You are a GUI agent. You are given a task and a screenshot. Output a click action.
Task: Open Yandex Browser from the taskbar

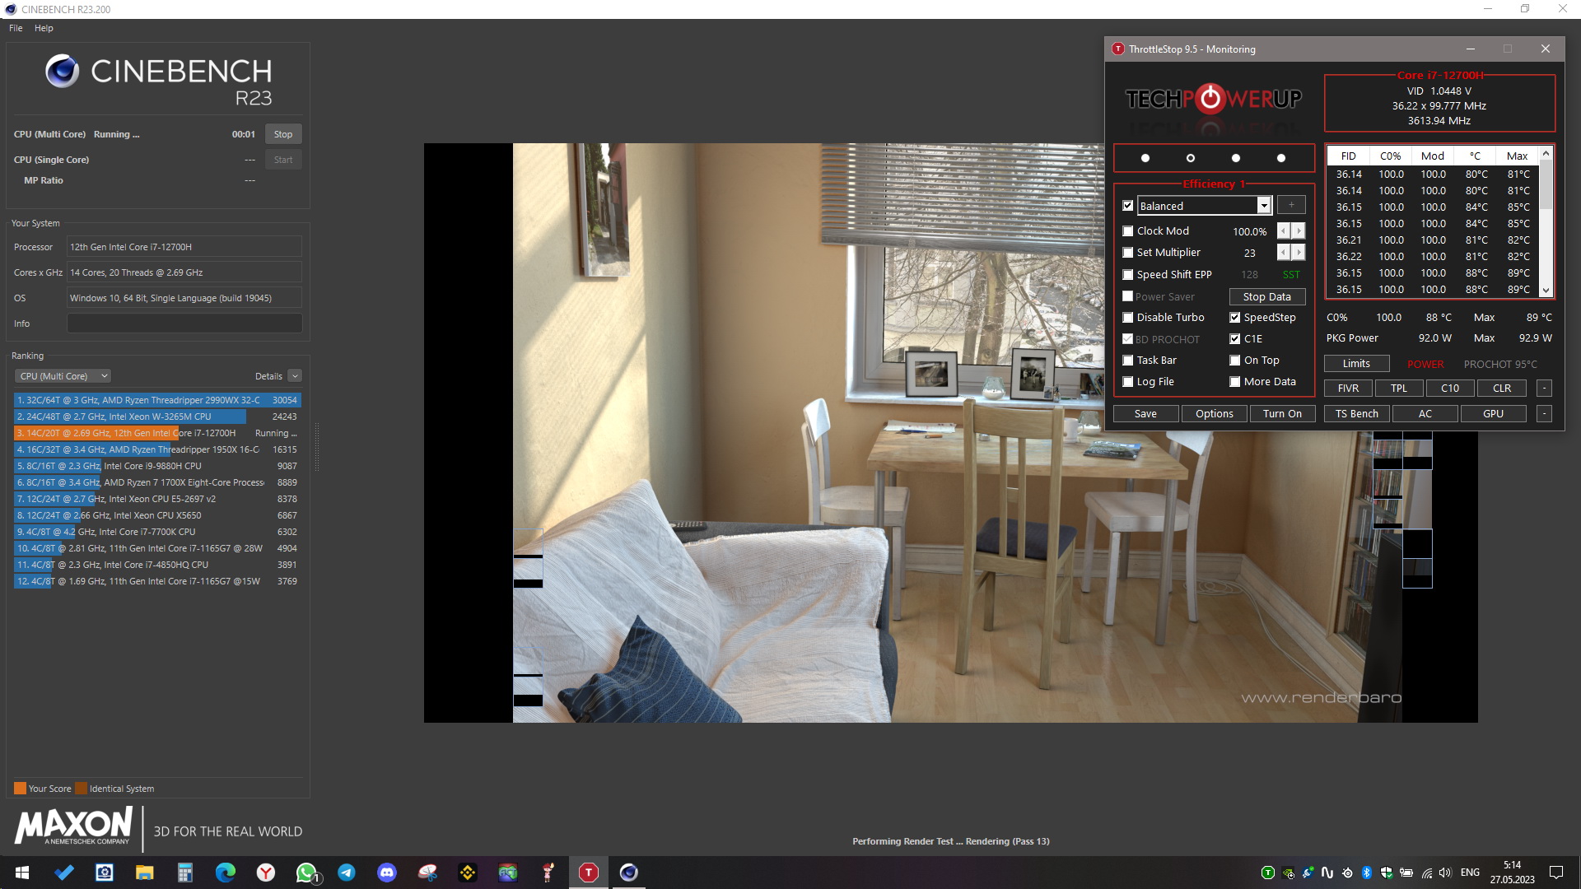[x=265, y=873]
